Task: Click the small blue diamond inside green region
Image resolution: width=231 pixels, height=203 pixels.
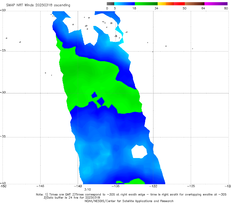Action: coord(94,95)
